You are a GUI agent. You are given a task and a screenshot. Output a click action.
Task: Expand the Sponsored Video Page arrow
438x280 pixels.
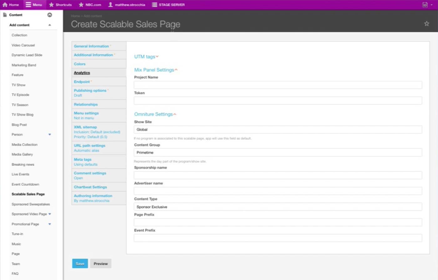click(50, 214)
